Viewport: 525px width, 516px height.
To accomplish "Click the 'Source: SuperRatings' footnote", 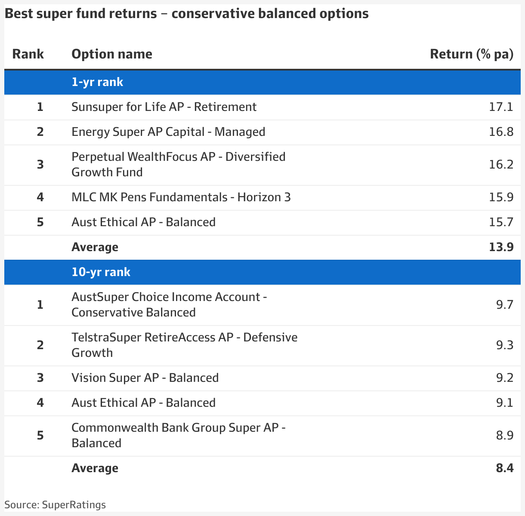I will [x=55, y=504].
